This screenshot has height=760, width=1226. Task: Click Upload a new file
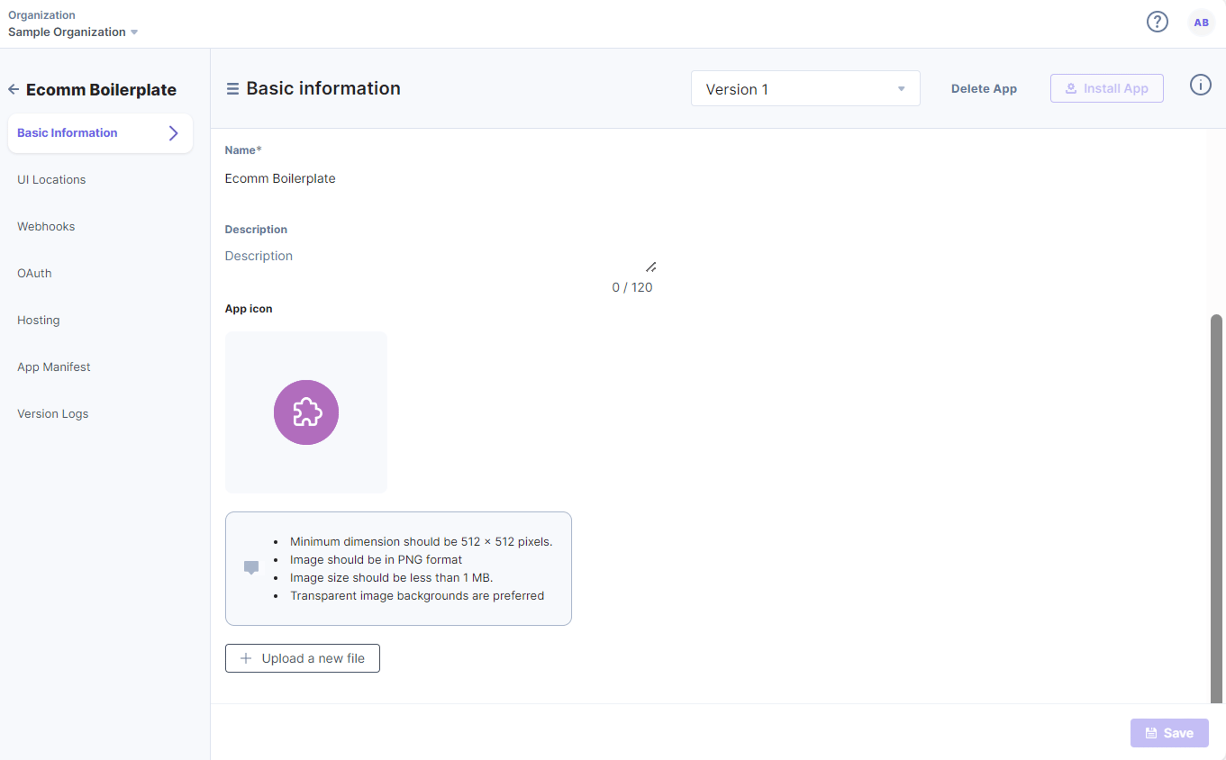[x=302, y=658]
